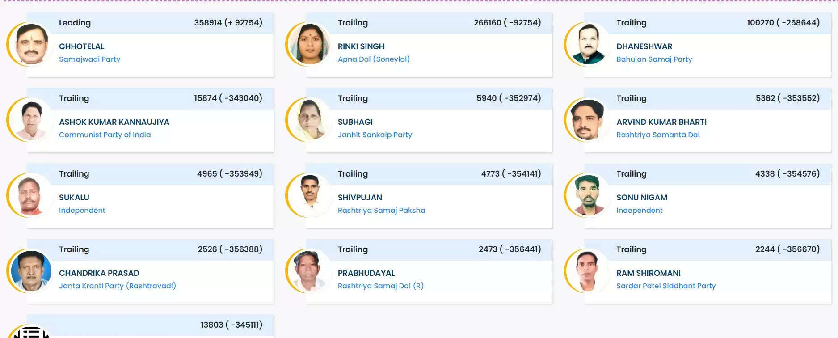Click the Leading status label for Chhotelal

(75, 22)
